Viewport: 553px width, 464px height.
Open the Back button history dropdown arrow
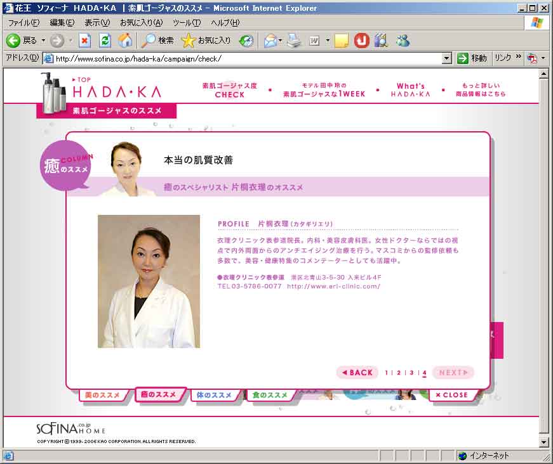click(x=44, y=41)
